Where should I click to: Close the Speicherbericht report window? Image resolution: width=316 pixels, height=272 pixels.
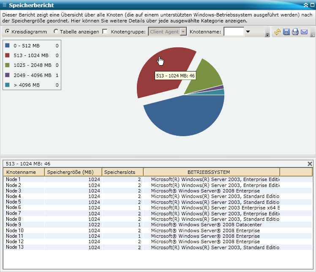click(x=312, y=5)
